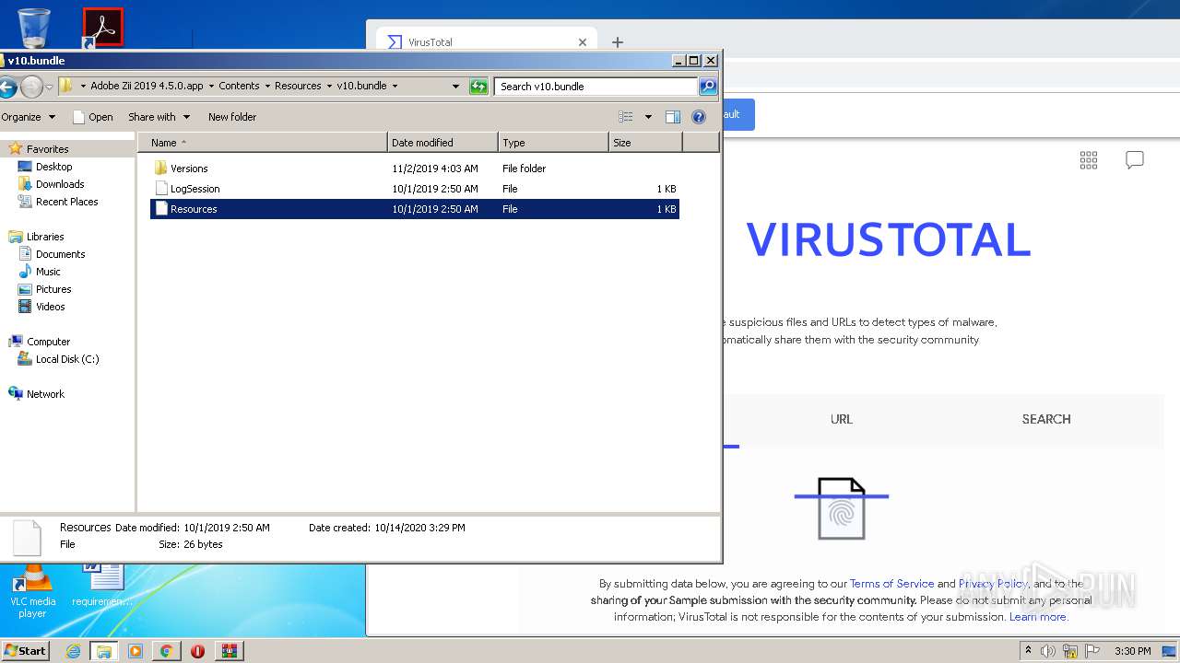The image size is (1180, 663).
Task: Open the Opera taskbar icon
Action: tap(197, 651)
